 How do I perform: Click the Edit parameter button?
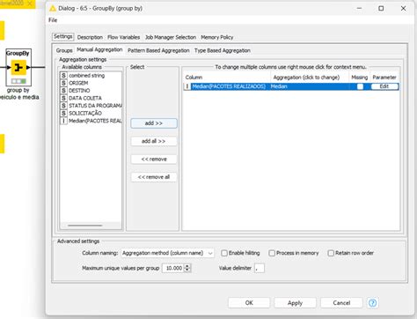pos(384,86)
